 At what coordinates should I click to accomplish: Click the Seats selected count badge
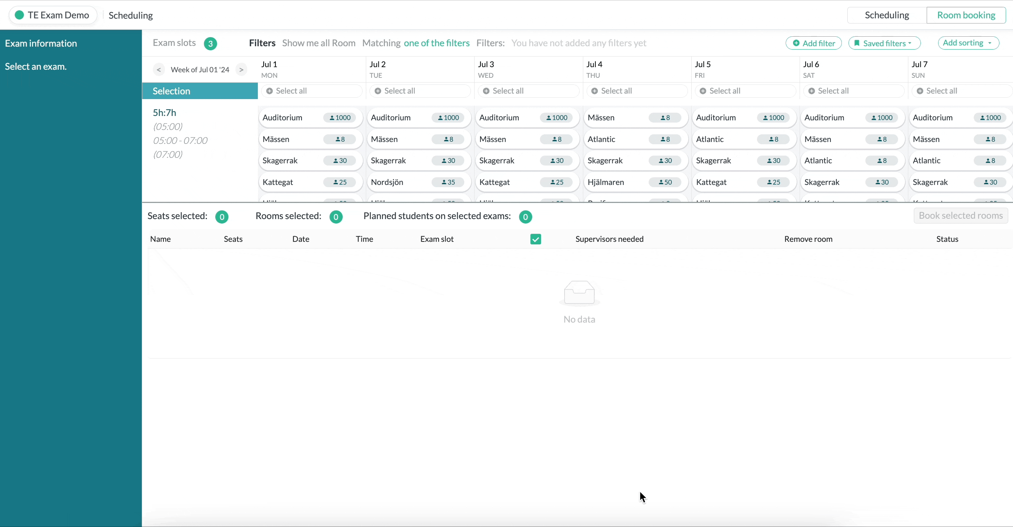coord(222,217)
